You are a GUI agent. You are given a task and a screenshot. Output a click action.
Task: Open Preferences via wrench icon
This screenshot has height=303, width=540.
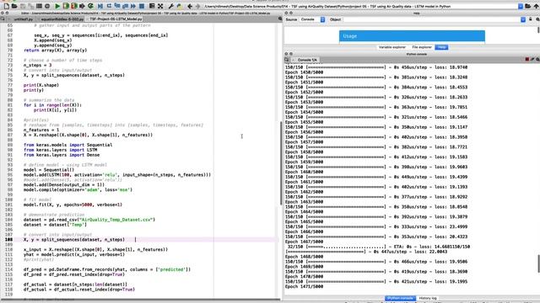pyautogui.click(x=170, y=6)
